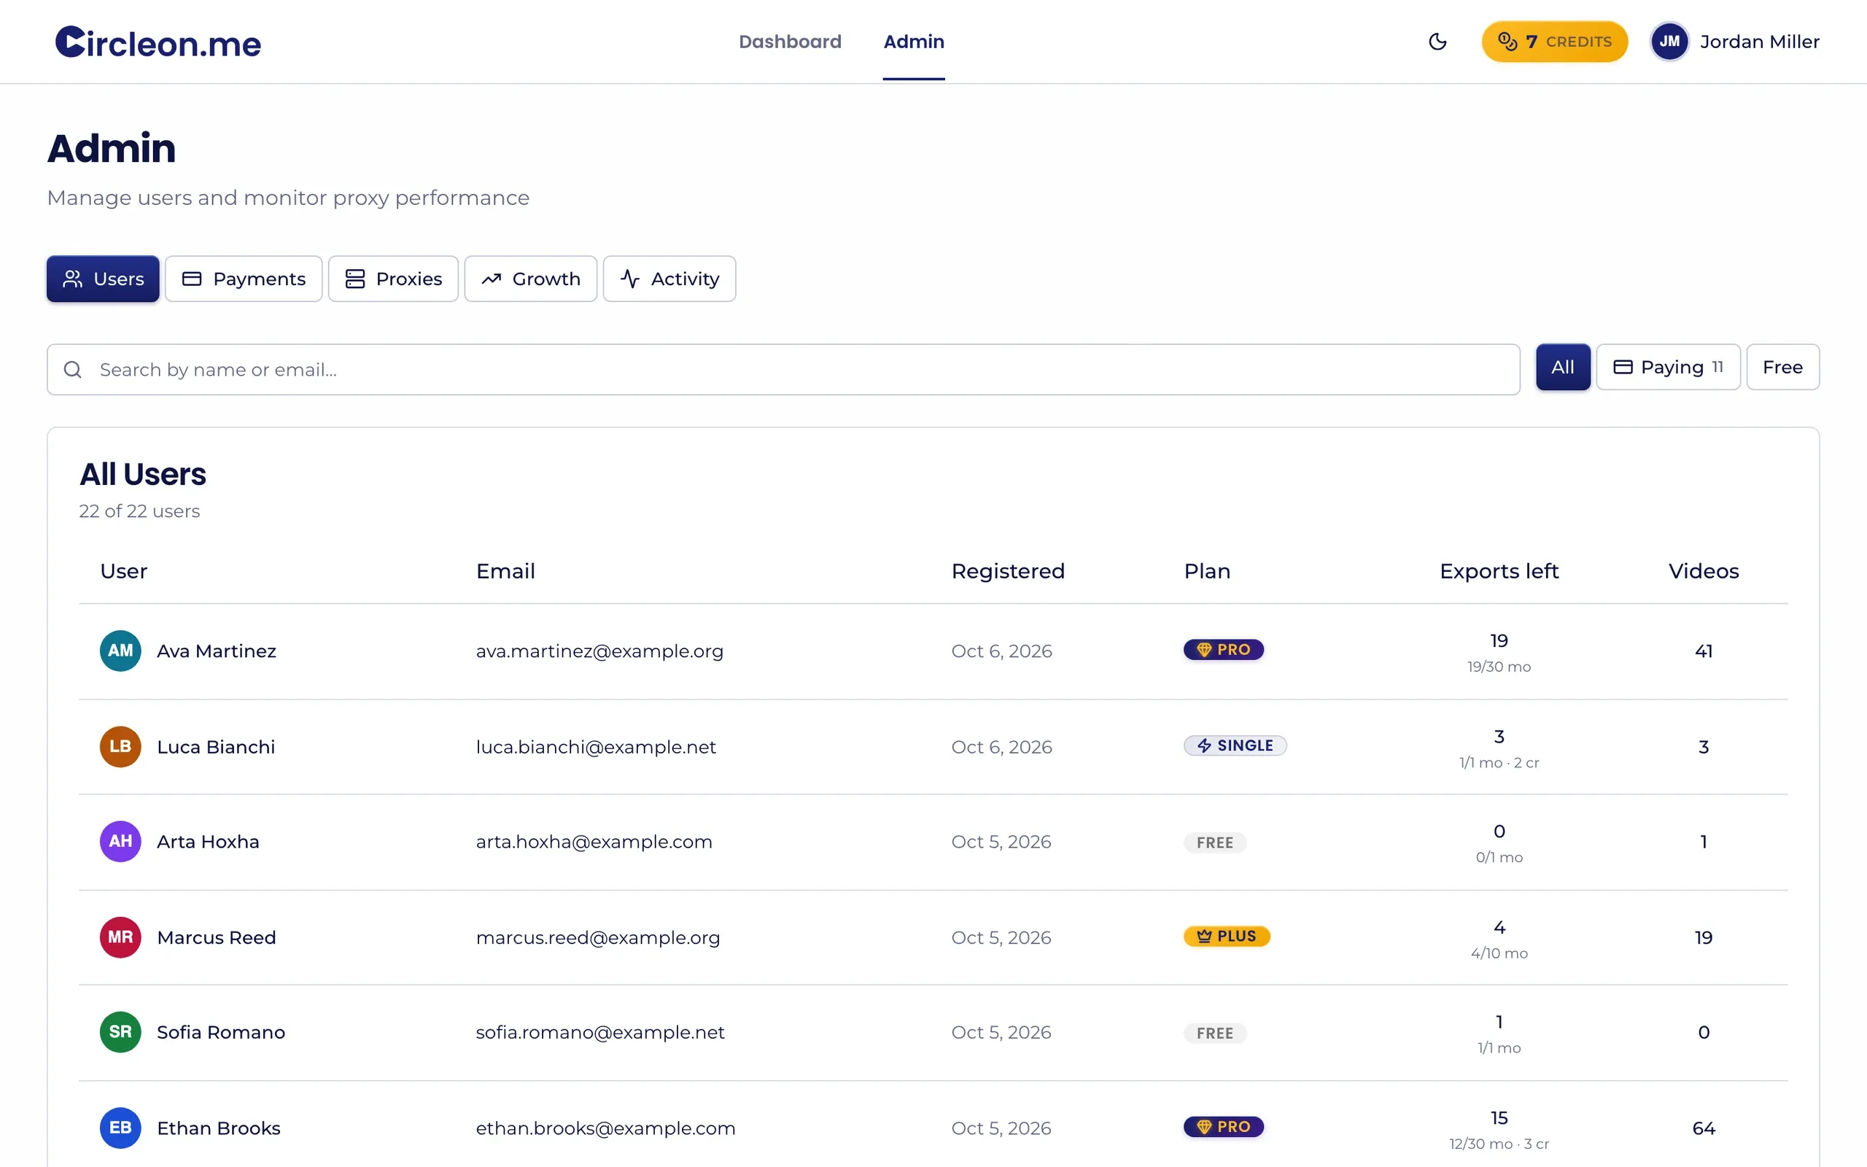Click Ava Martinez's PRO plan badge

pyautogui.click(x=1224, y=650)
